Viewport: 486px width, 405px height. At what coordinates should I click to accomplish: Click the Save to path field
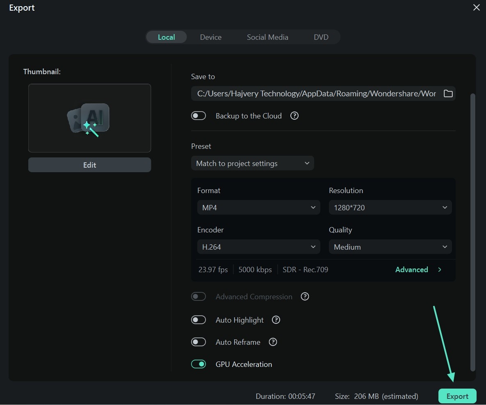[316, 93]
